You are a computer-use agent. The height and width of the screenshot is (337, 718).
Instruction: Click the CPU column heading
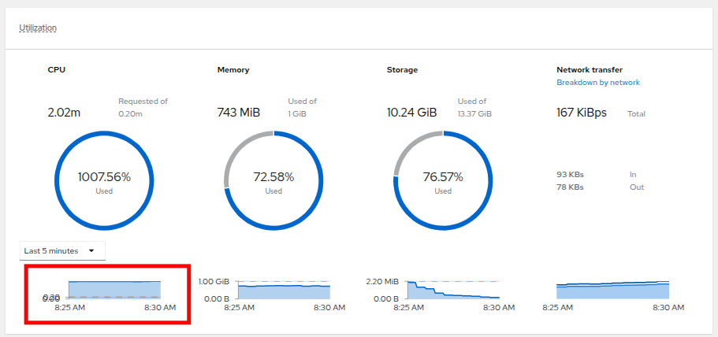click(x=56, y=69)
